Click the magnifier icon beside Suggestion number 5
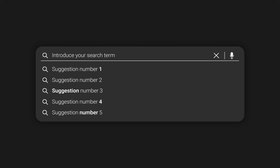This screenshot has width=280, height=168. (45, 113)
